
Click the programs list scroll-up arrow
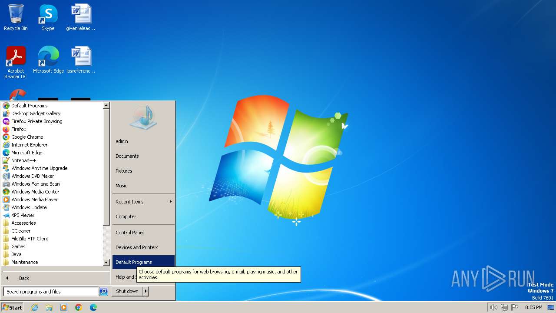106,105
